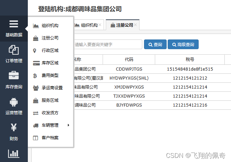Click the 客户档案 columns icon

click(35, 138)
